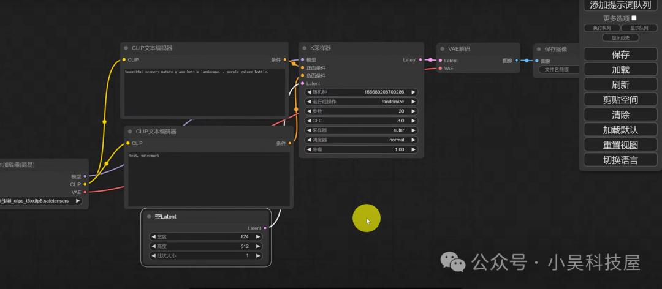Viewport: 662px width, 289px height.
Task: Collapse the lower CLIP文本编码器 node via its dot
Action: (129, 132)
